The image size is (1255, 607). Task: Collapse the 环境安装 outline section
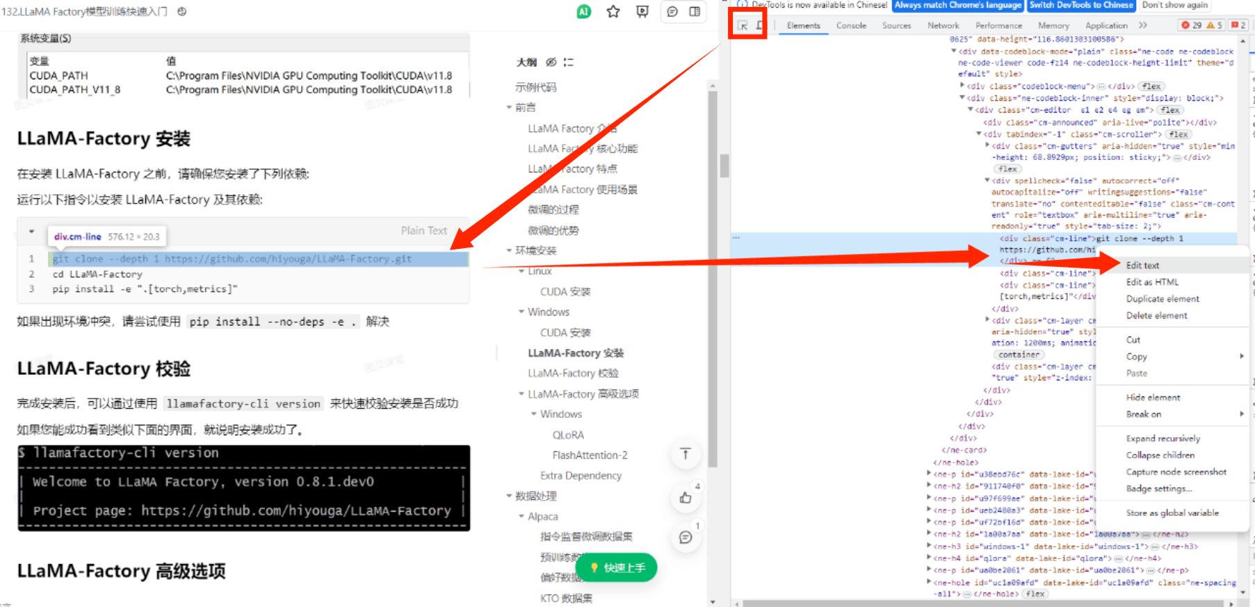coord(509,251)
